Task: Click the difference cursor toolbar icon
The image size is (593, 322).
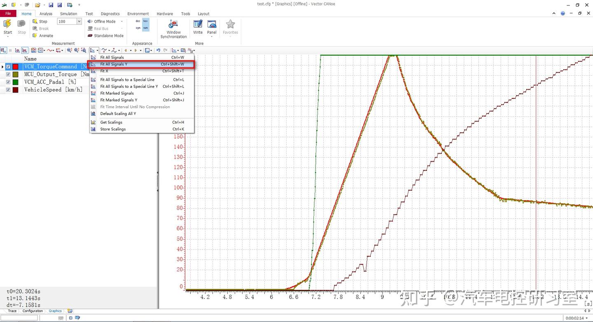Action: point(24,50)
